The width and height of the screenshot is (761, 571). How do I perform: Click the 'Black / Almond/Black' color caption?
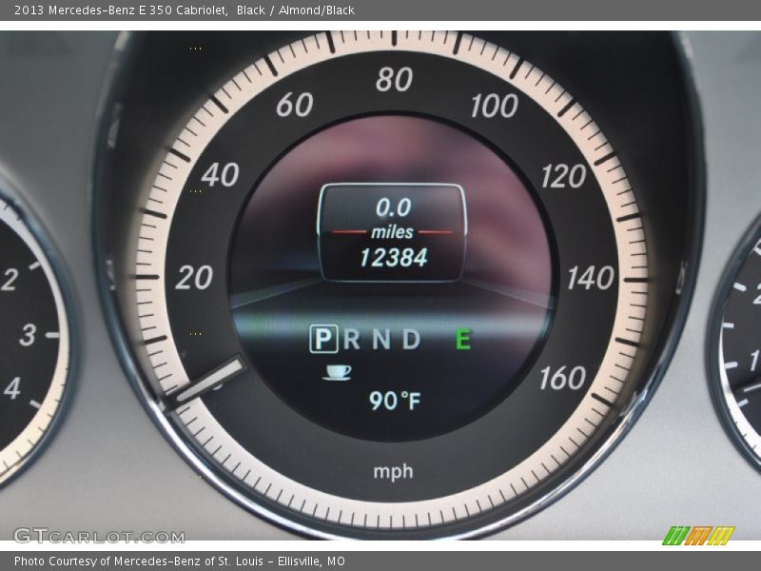pyautogui.click(x=296, y=10)
